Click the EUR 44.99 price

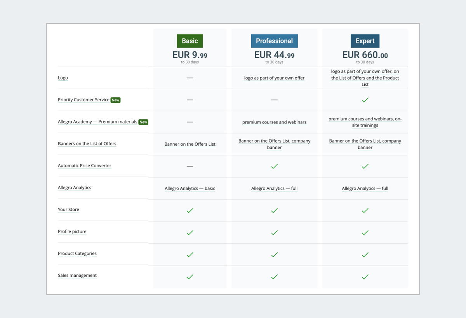(x=274, y=55)
